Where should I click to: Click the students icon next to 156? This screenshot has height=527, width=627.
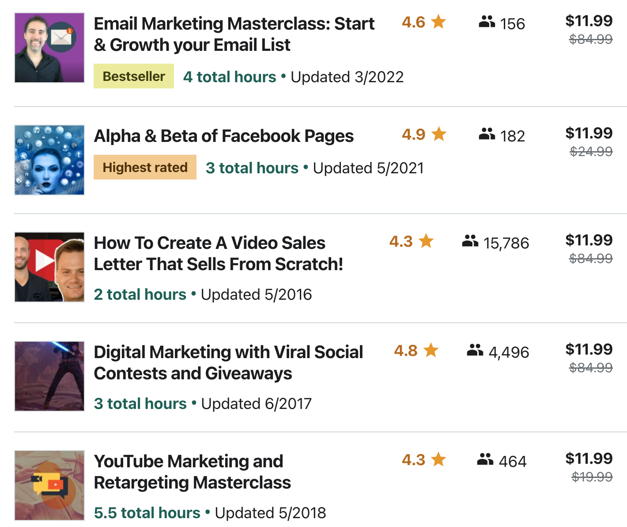tap(487, 22)
